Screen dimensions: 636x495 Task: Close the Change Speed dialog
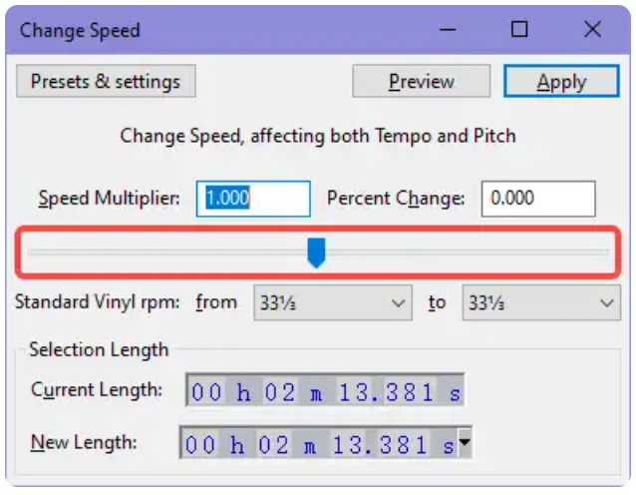592,29
